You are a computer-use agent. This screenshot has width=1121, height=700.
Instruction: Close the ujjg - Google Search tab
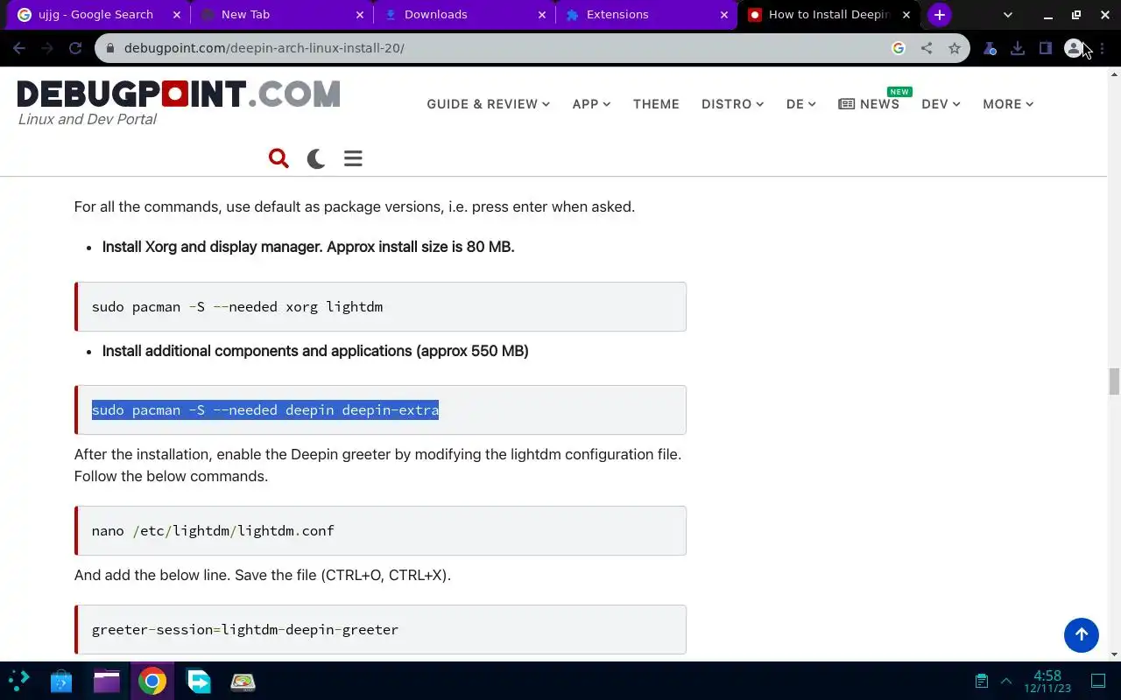click(176, 15)
